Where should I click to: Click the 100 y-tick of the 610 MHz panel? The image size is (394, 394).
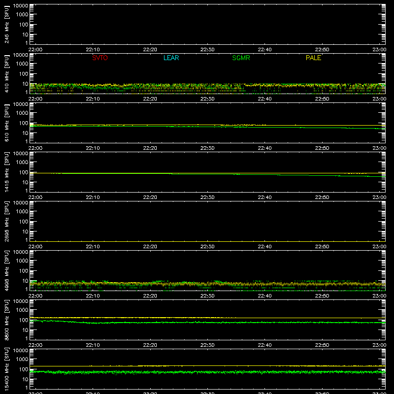[24, 123]
